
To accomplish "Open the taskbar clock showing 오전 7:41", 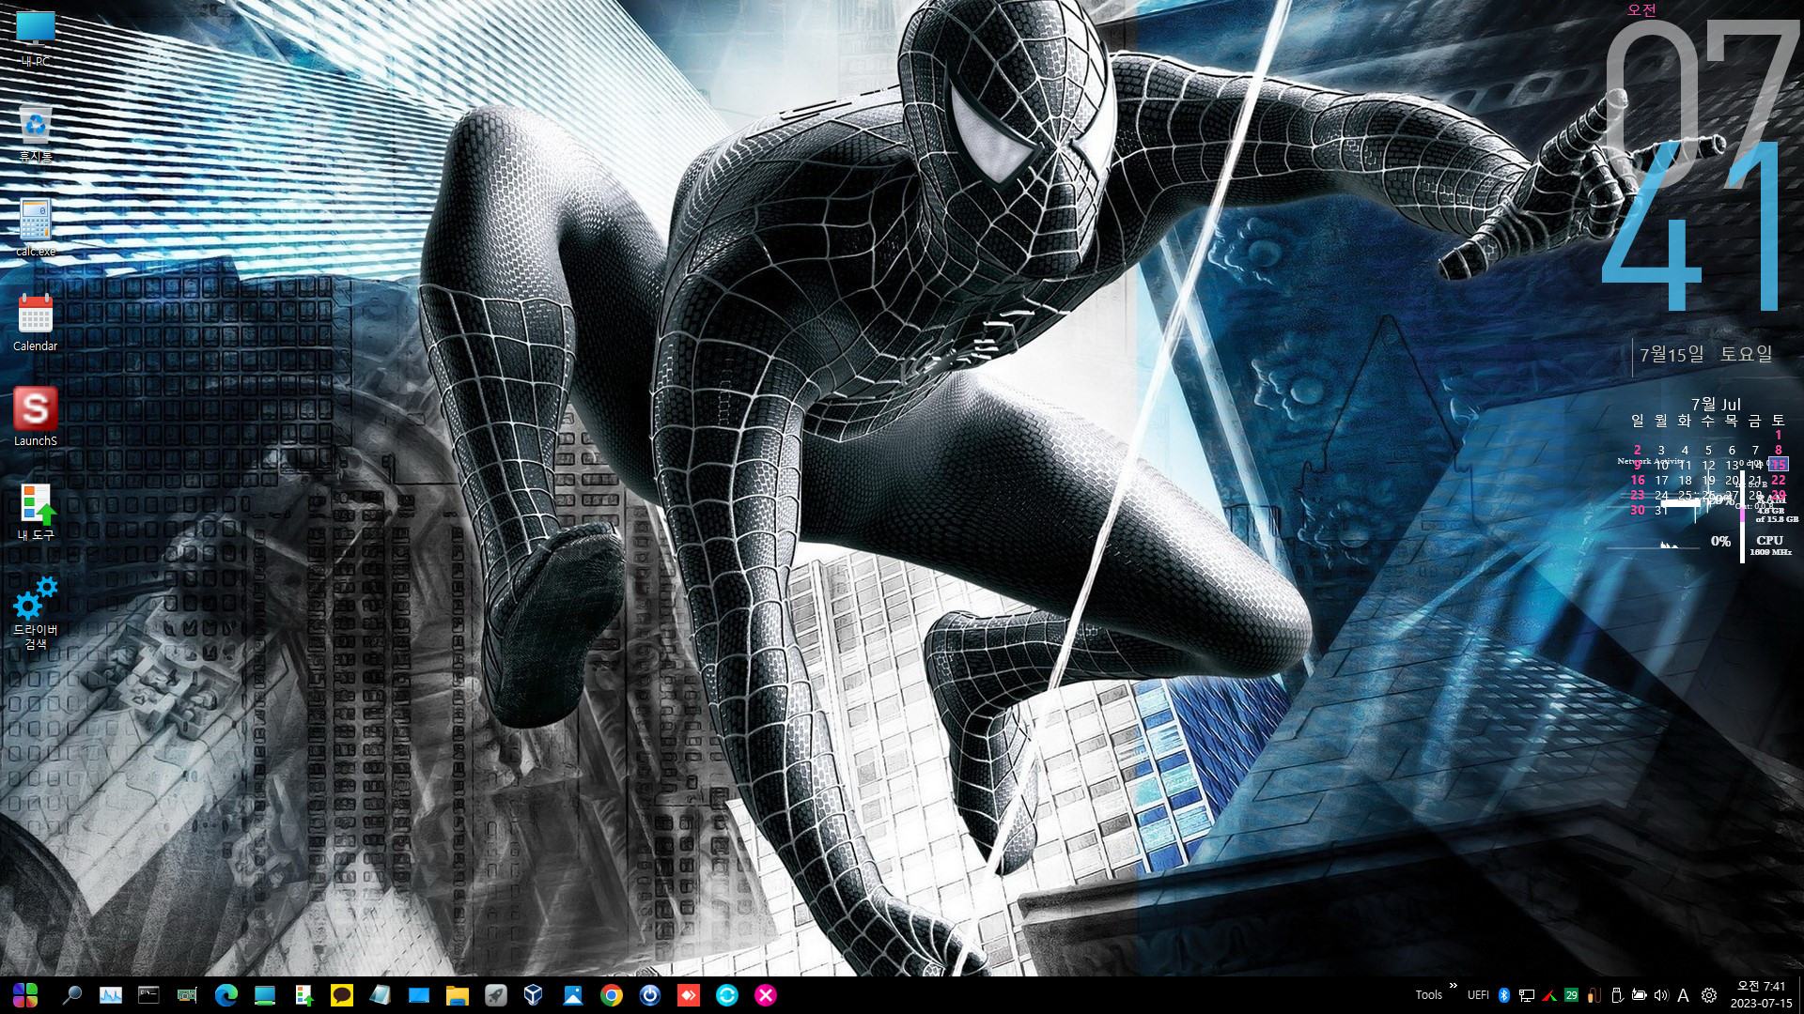I will coord(1762,995).
